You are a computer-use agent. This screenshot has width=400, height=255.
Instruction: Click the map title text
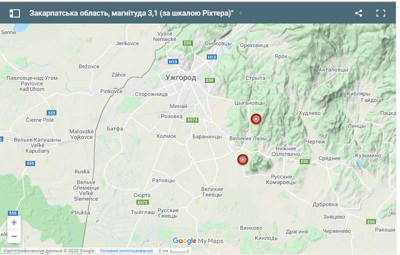131,13
